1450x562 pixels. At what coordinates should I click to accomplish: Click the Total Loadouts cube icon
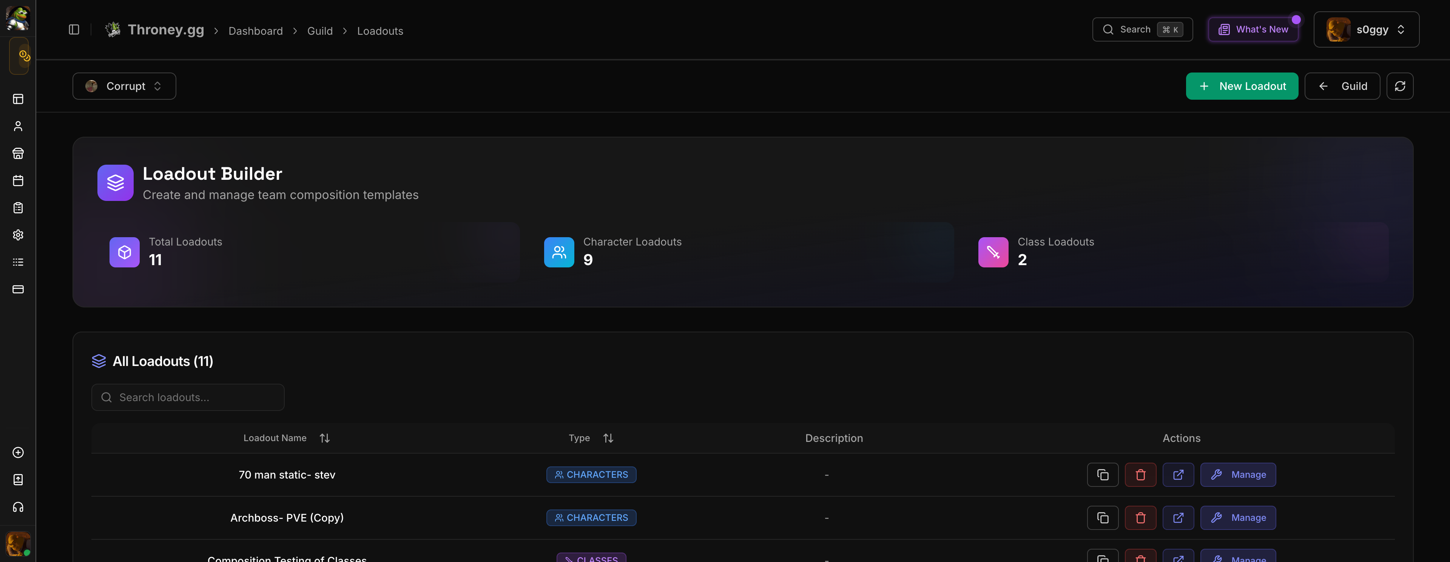coord(124,252)
